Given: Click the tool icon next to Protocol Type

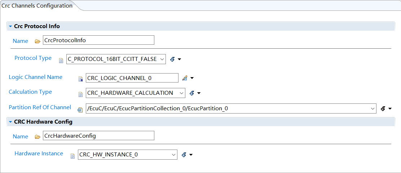Looking at the screenshot, I should click(172, 59).
